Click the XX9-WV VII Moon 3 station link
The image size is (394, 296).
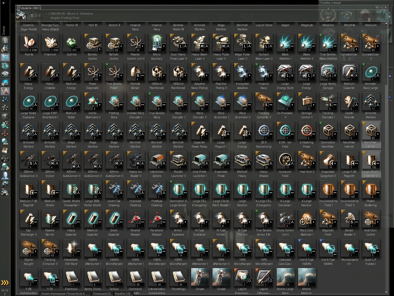pyautogui.click(x=72, y=14)
